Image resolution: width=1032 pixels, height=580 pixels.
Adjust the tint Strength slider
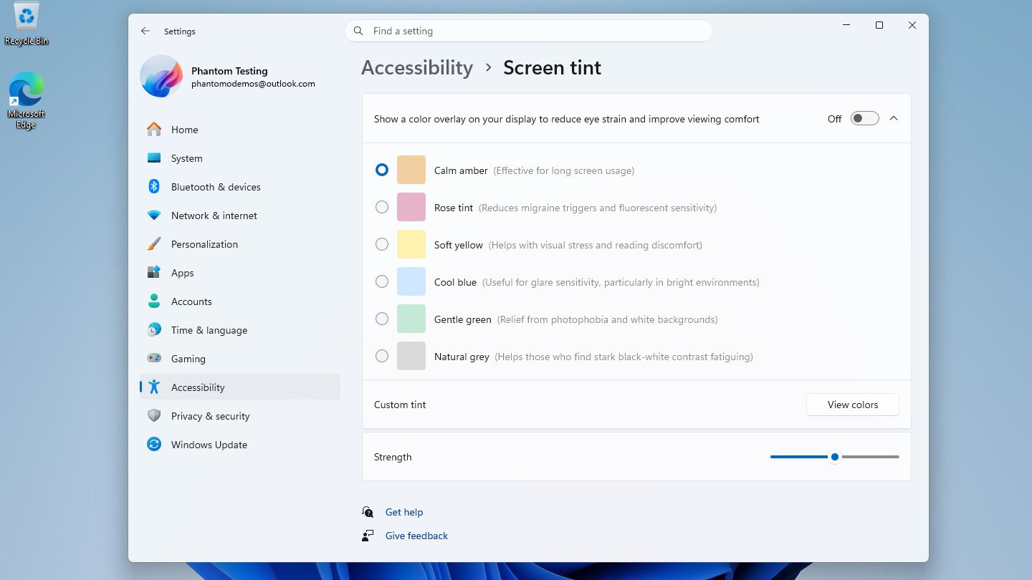(833, 456)
